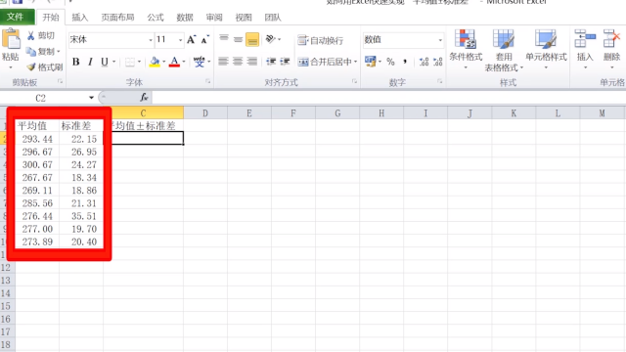Switch to Page Layout (页面布局) tab
The height and width of the screenshot is (352, 626).
[x=117, y=18]
